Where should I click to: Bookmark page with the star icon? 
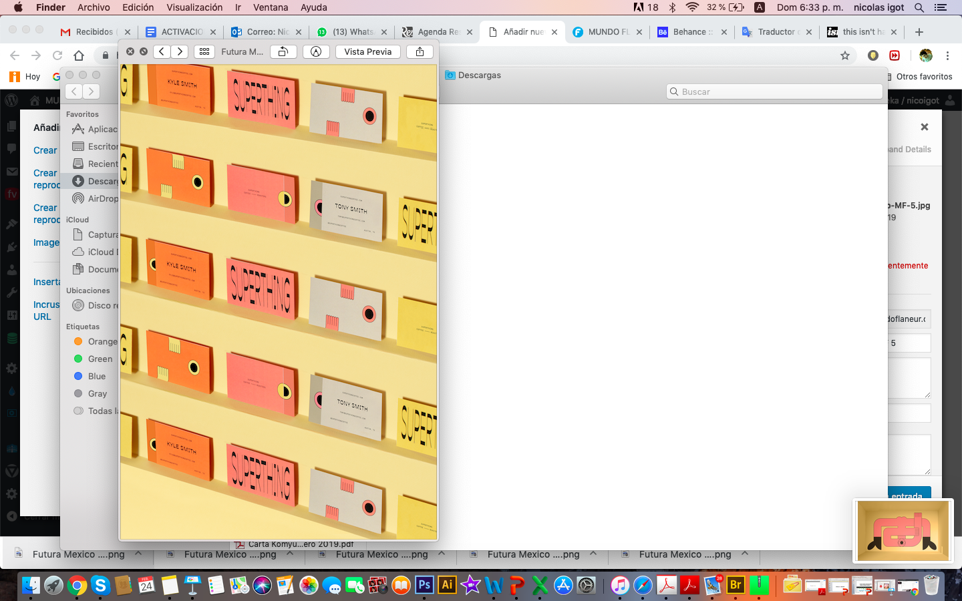coord(845,55)
